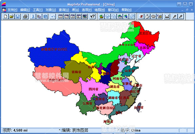This screenshot has height=134, width=195.
Task: Click the 广西壮族自治区 label on the map
Action: [104, 108]
